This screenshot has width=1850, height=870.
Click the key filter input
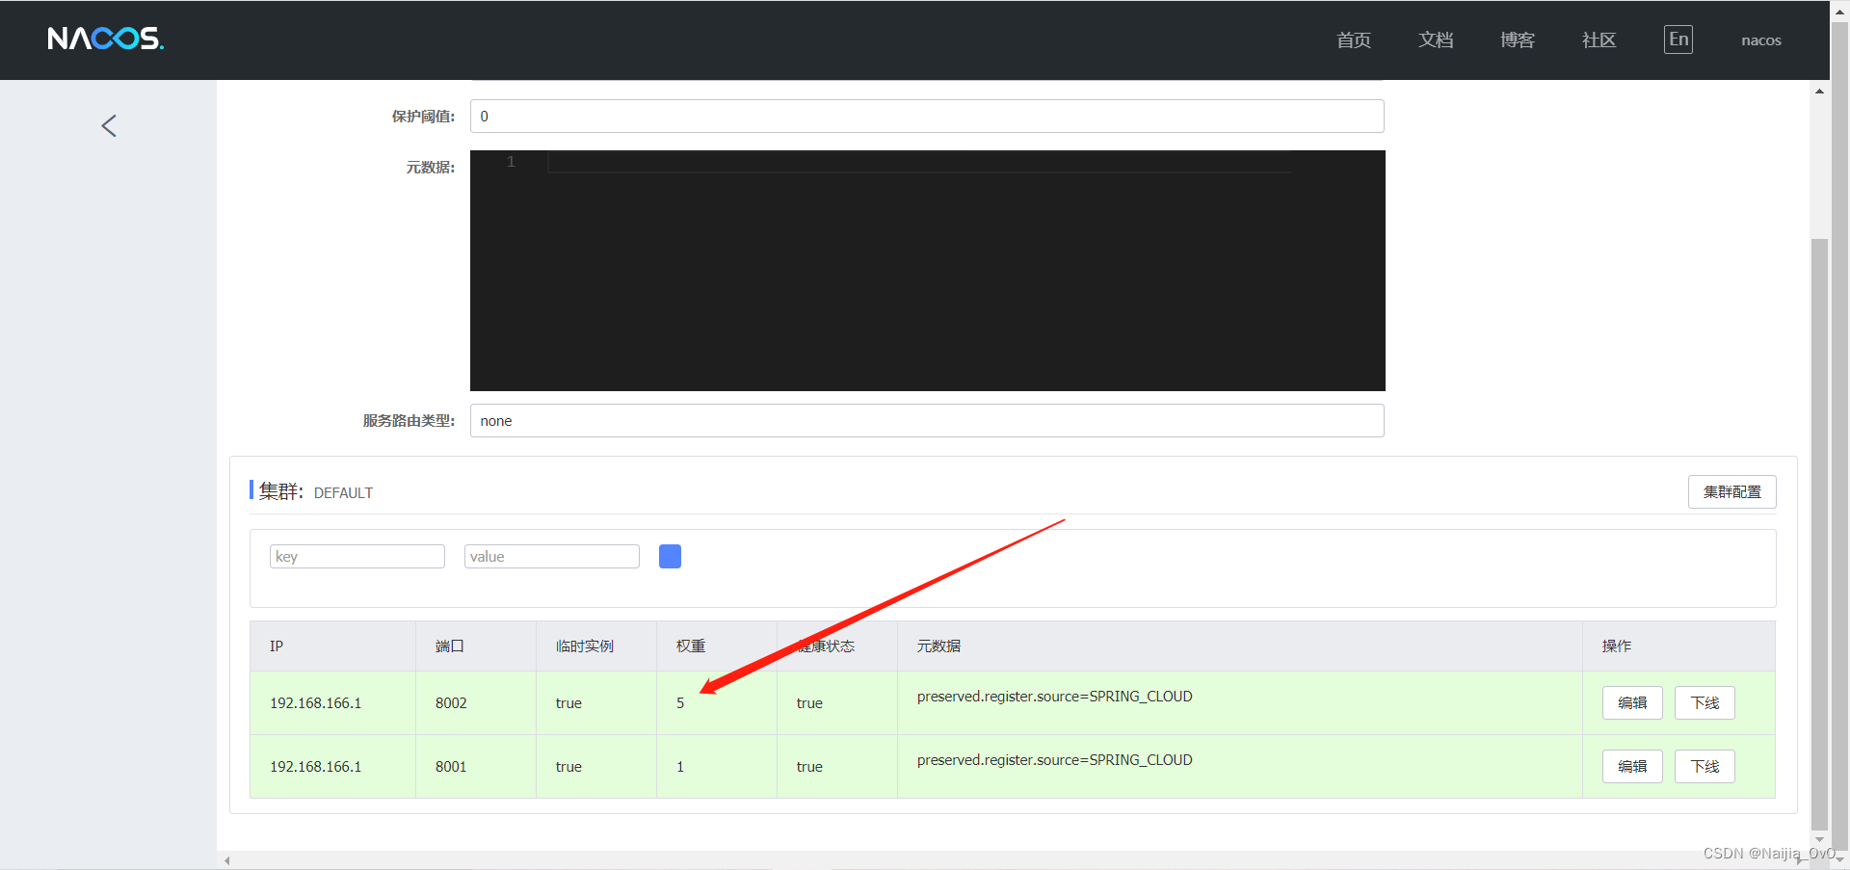(357, 556)
